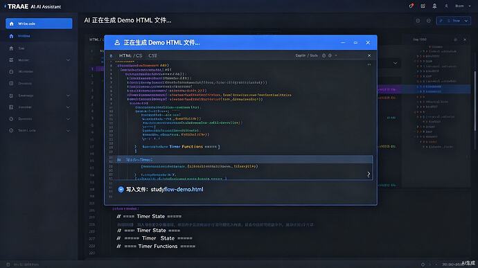Click the blue checkmark beside 写入文件
Image resolution: width=478 pixels, height=268 pixels.
121,189
